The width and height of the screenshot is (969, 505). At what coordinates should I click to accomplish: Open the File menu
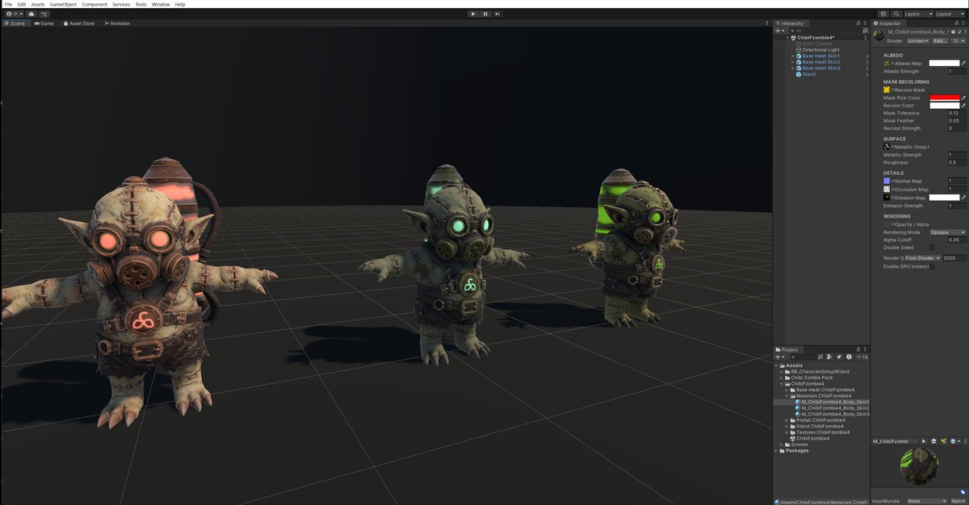[8, 4]
